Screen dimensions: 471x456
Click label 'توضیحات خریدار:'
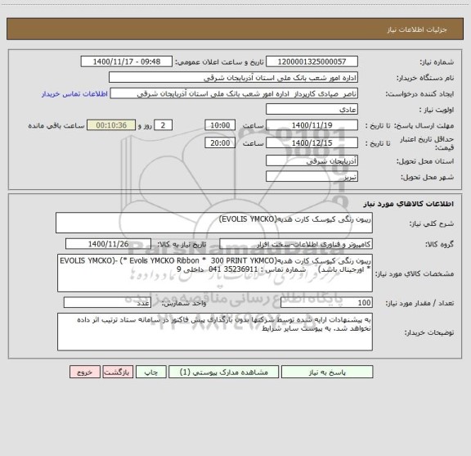(429, 332)
